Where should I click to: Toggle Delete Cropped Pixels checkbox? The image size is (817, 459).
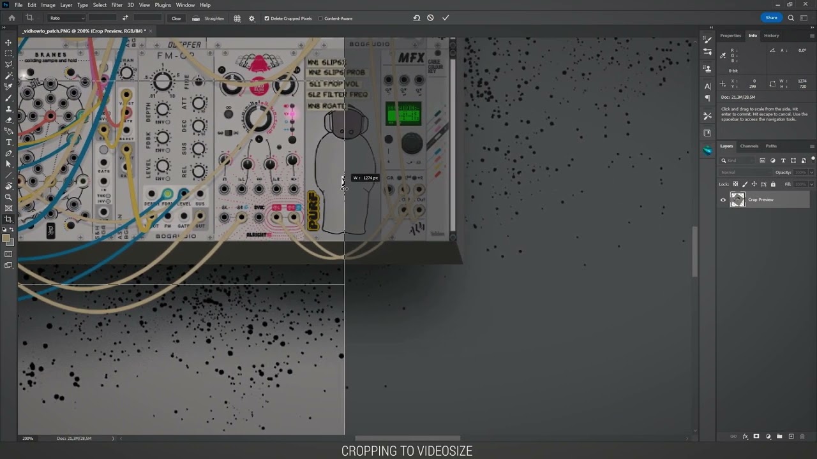[267, 18]
